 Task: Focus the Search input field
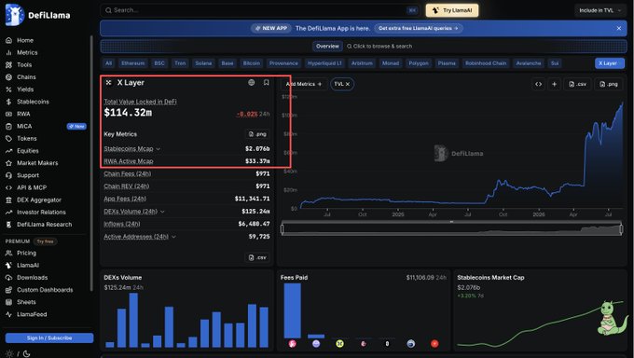point(260,10)
